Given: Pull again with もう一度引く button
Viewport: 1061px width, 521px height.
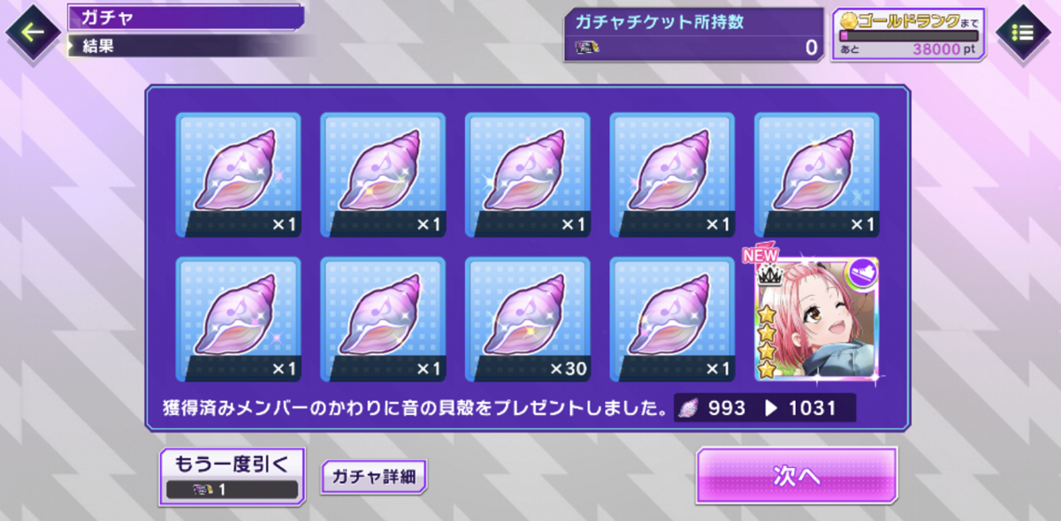Looking at the screenshot, I should 233,476.
